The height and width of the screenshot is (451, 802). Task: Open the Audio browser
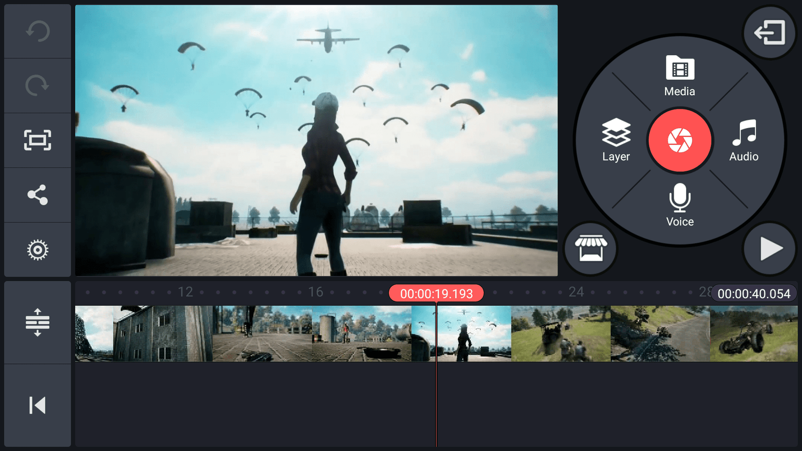point(744,140)
